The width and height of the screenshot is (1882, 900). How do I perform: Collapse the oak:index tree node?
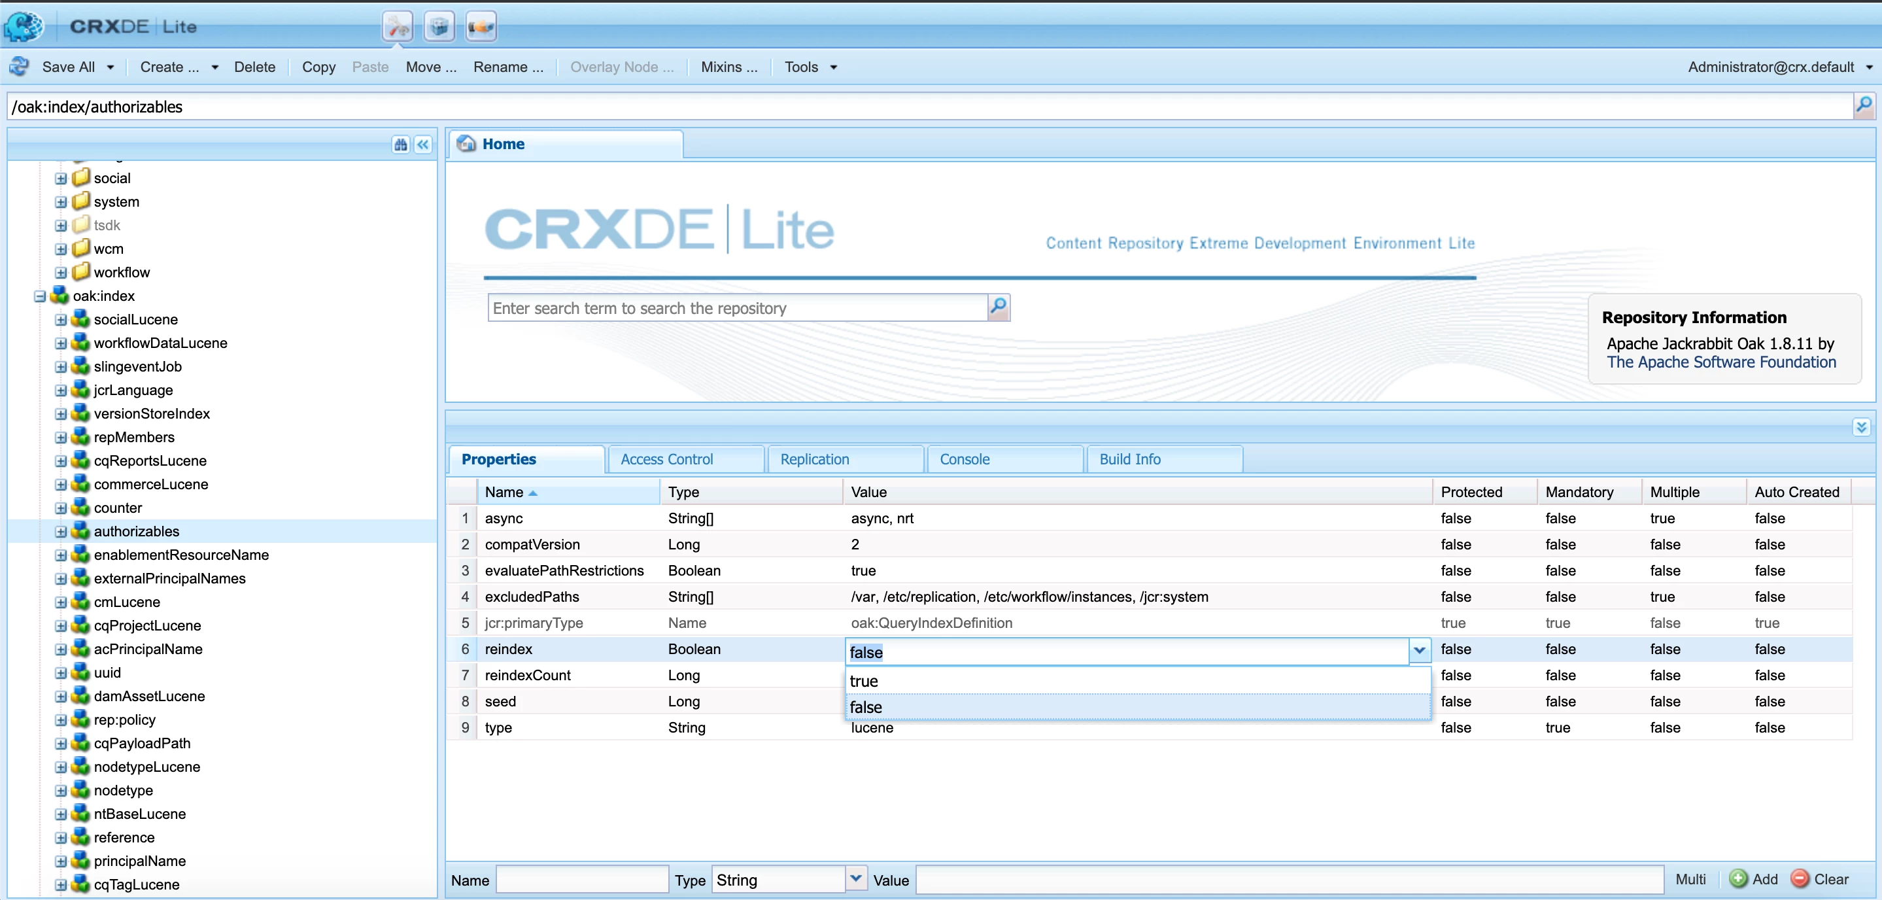point(39,296)
